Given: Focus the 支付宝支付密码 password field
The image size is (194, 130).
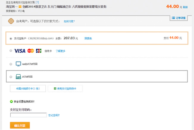Looking at the screenshot, I should coord(28,115).
